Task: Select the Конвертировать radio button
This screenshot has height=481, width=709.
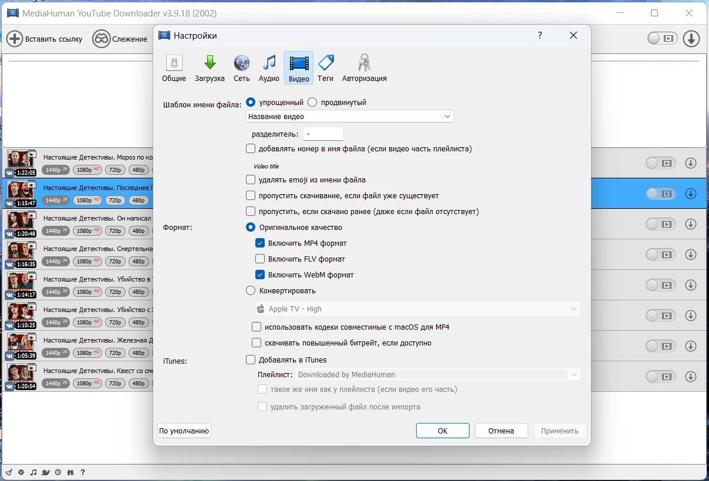Action: (251, 290)
